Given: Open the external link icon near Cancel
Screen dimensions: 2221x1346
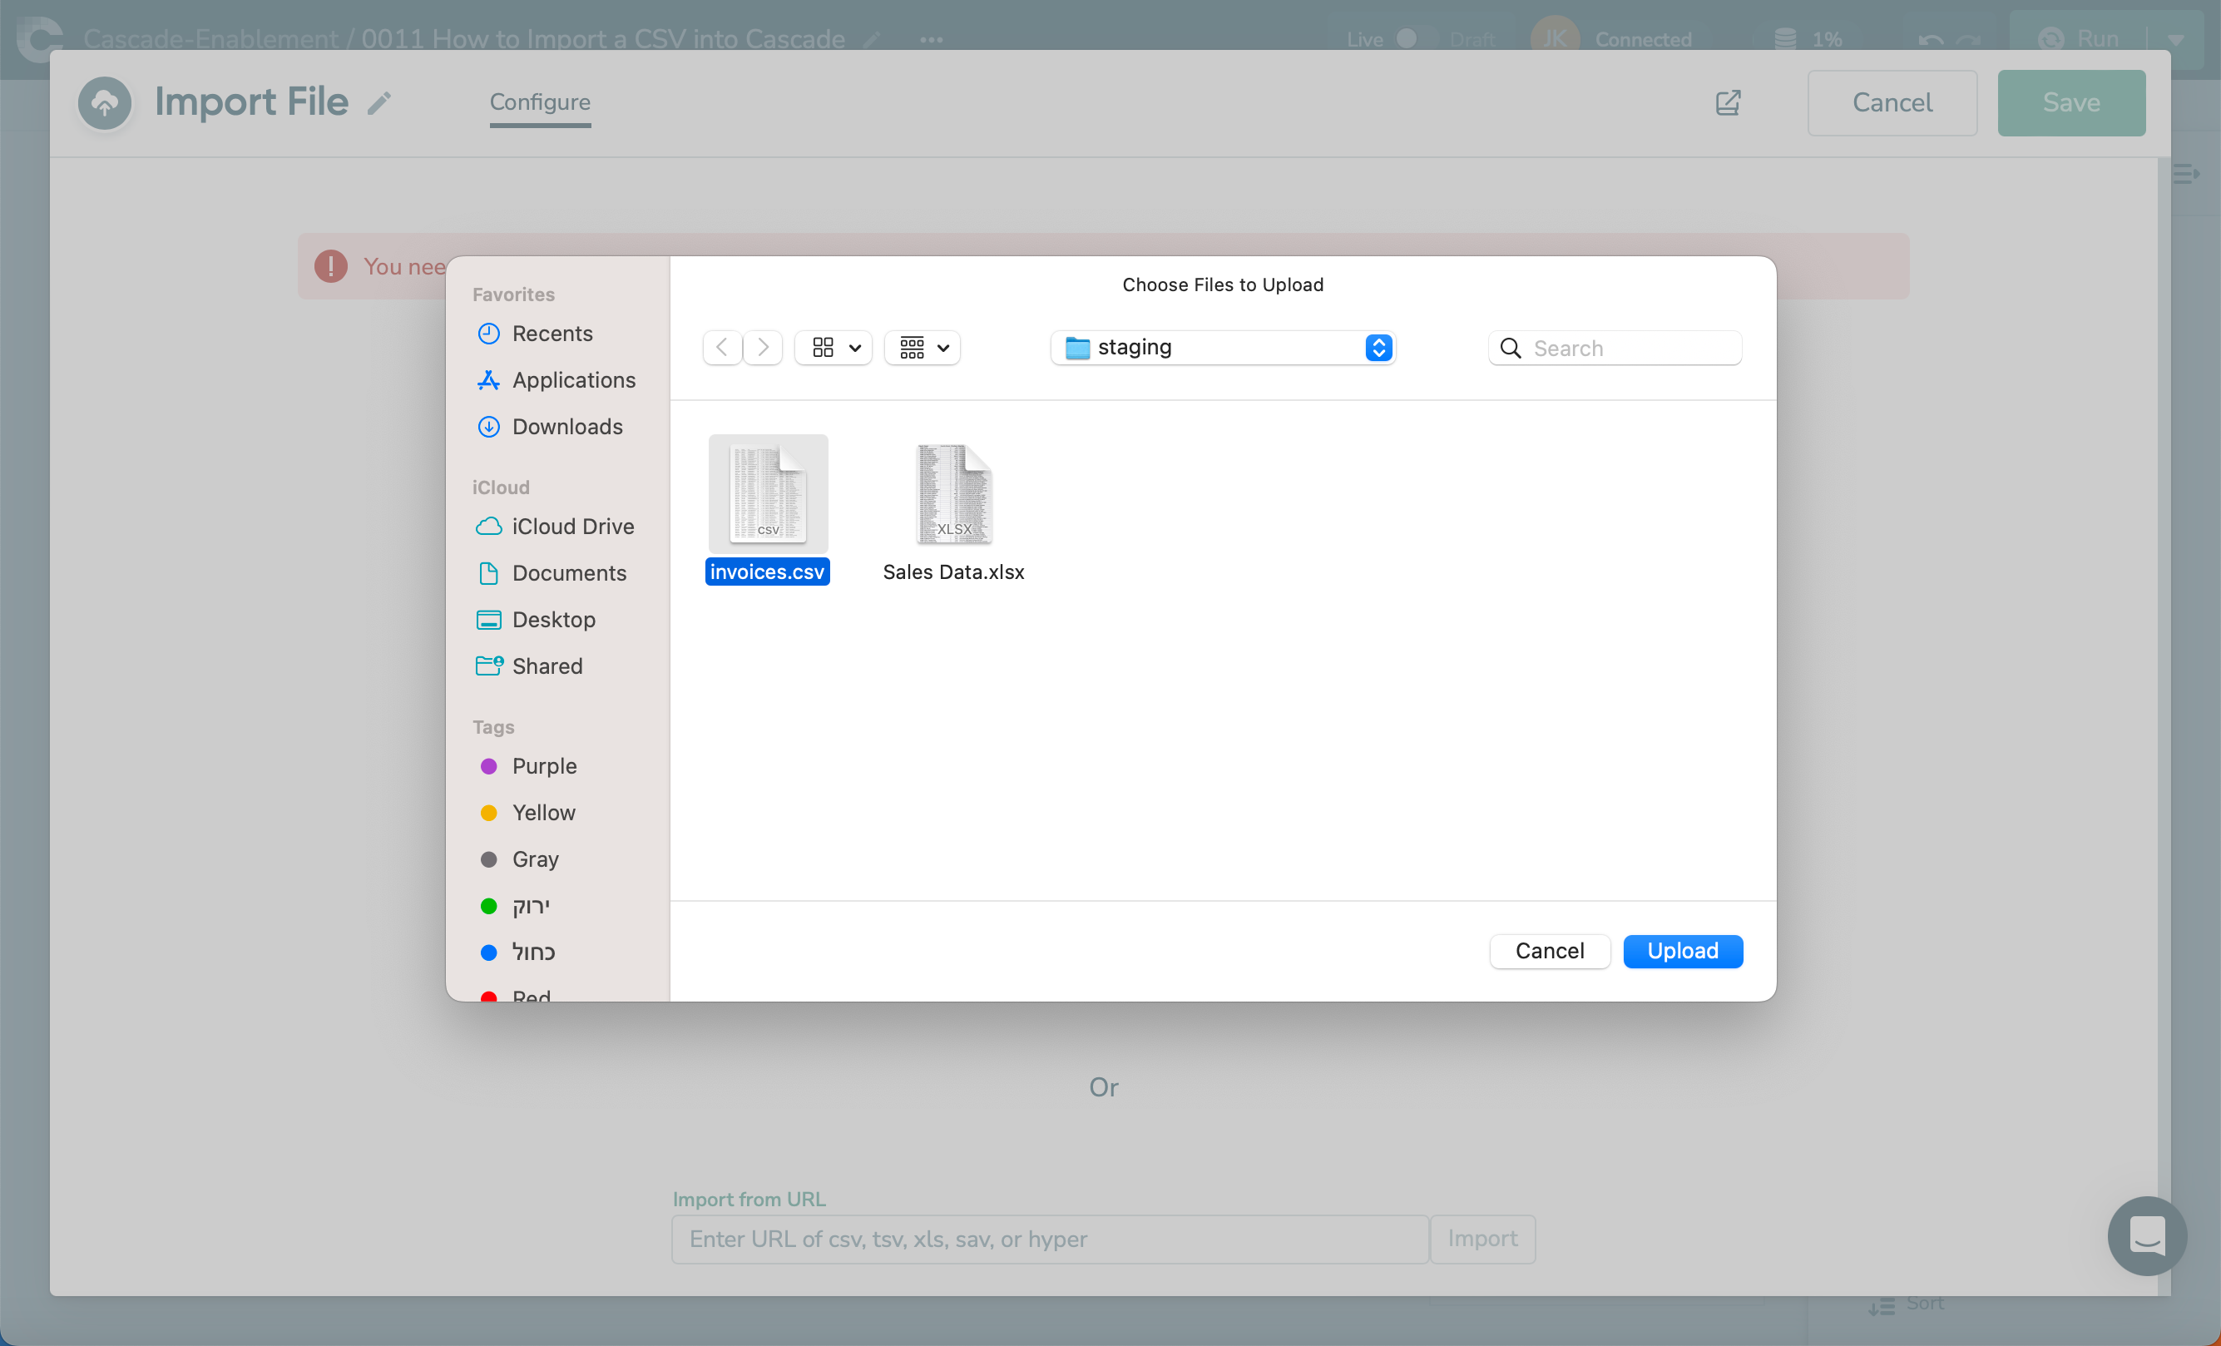Looking at the screenshot, I should click(1727, 103).
